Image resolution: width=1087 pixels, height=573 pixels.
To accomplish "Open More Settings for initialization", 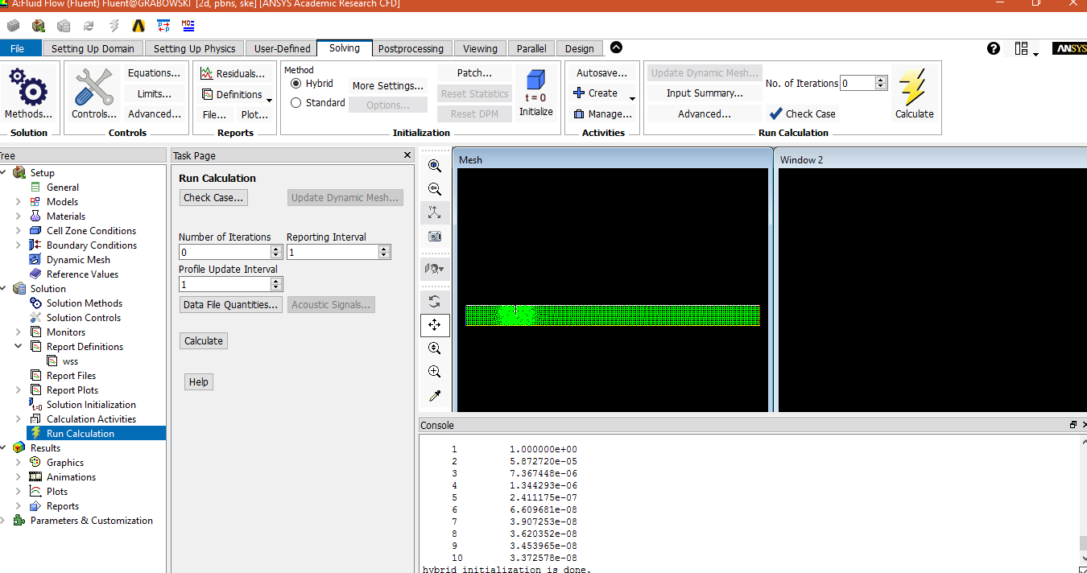I will pos(388,86).
